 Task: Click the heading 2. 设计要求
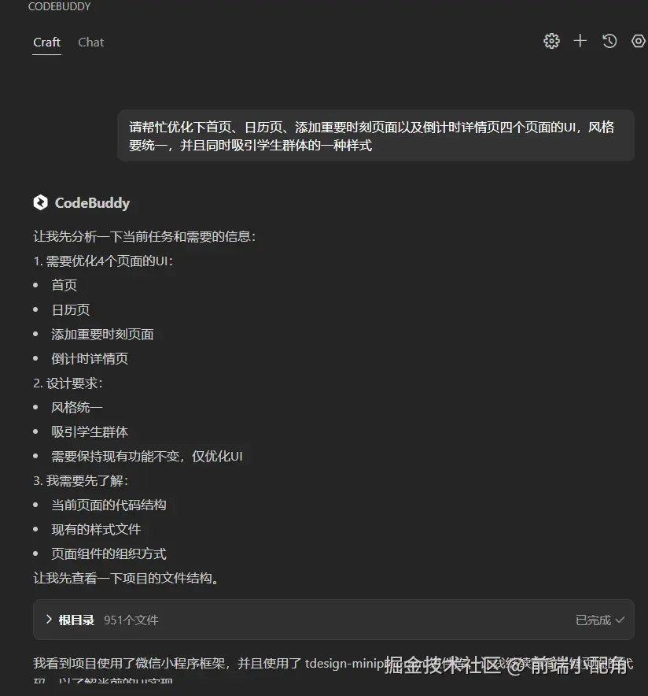pyautogui.click(x=68, y=383)
